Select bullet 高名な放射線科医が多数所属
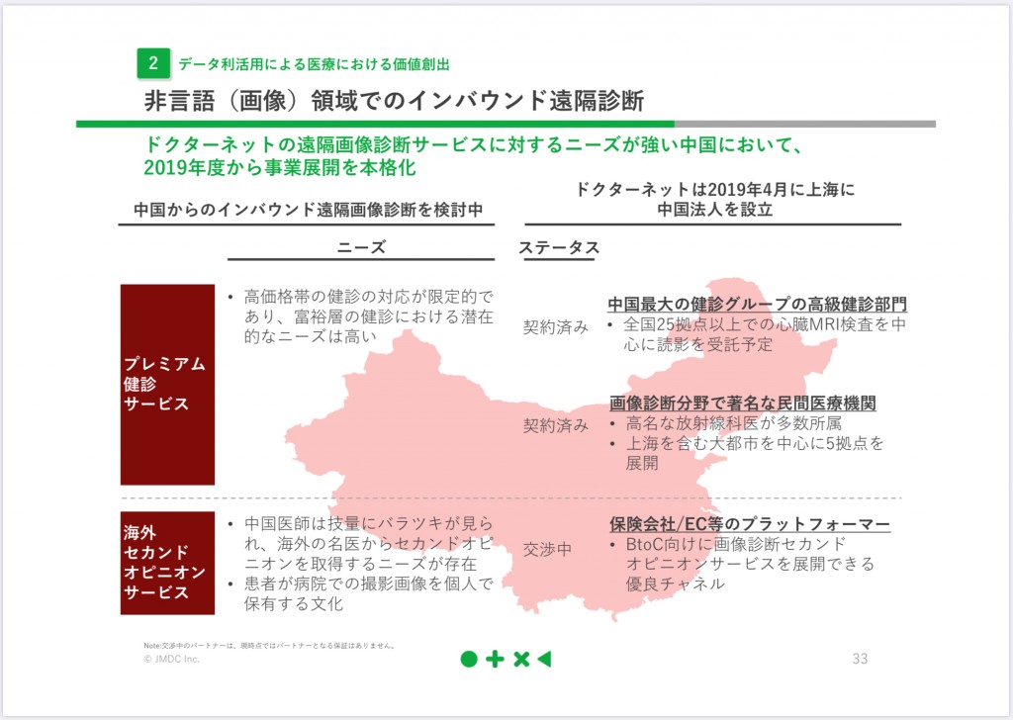Screen dimensions: 1013x720 coord(733,423)
